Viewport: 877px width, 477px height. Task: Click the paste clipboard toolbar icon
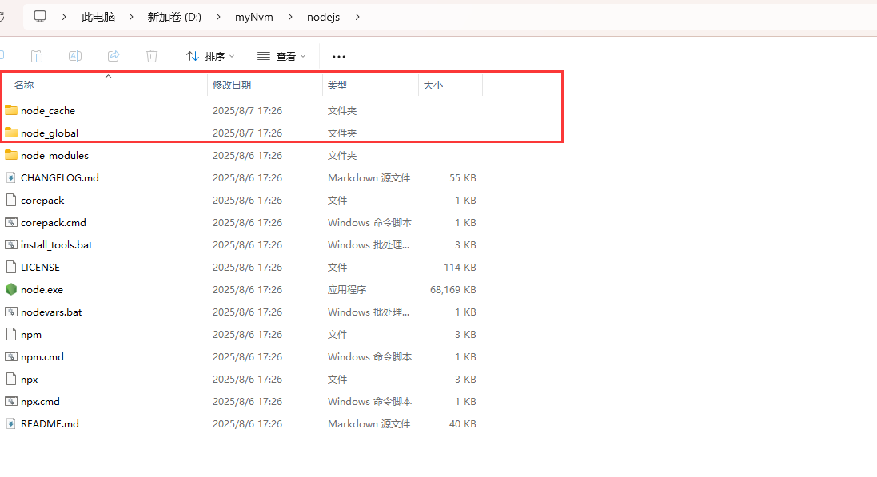coord(36,56)
